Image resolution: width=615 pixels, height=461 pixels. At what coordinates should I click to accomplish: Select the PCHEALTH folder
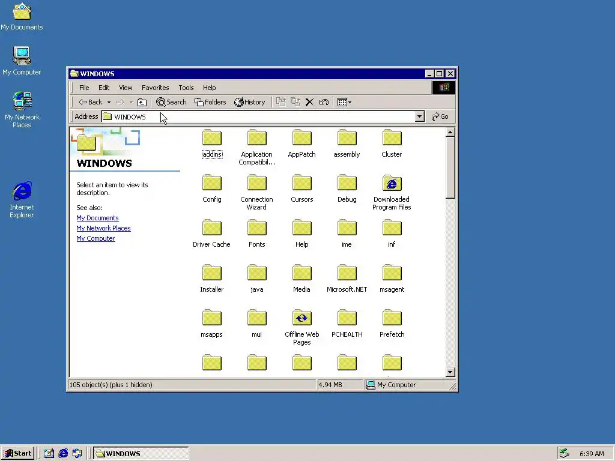click(x=347, y=324)
